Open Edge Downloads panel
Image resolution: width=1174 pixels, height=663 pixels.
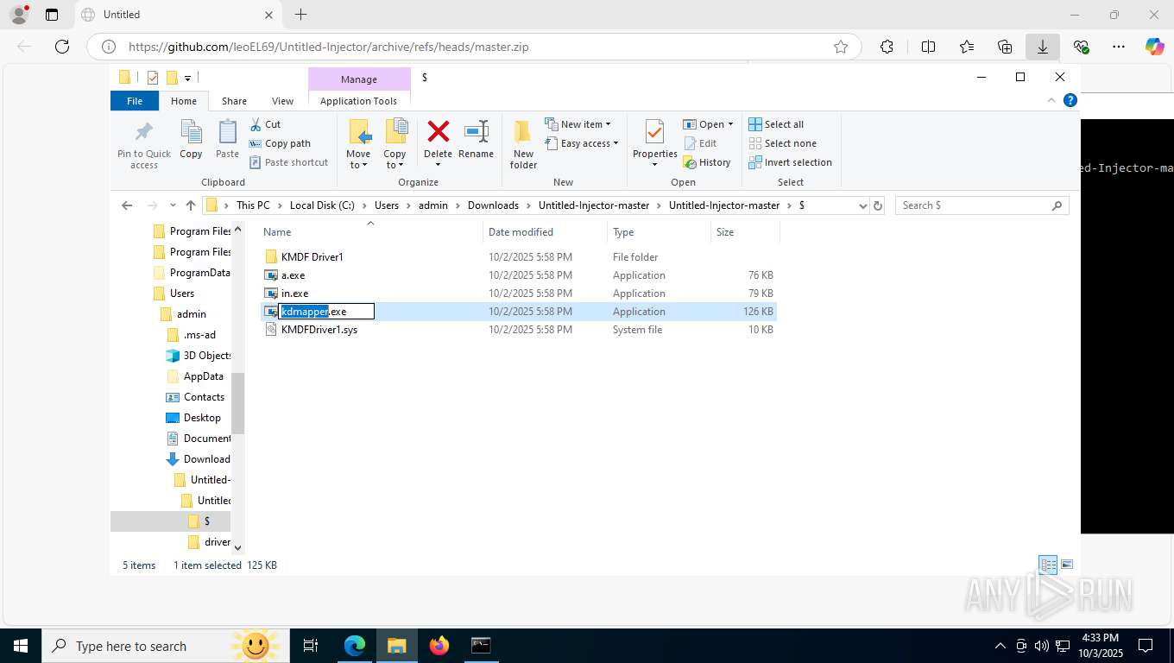1042,47
